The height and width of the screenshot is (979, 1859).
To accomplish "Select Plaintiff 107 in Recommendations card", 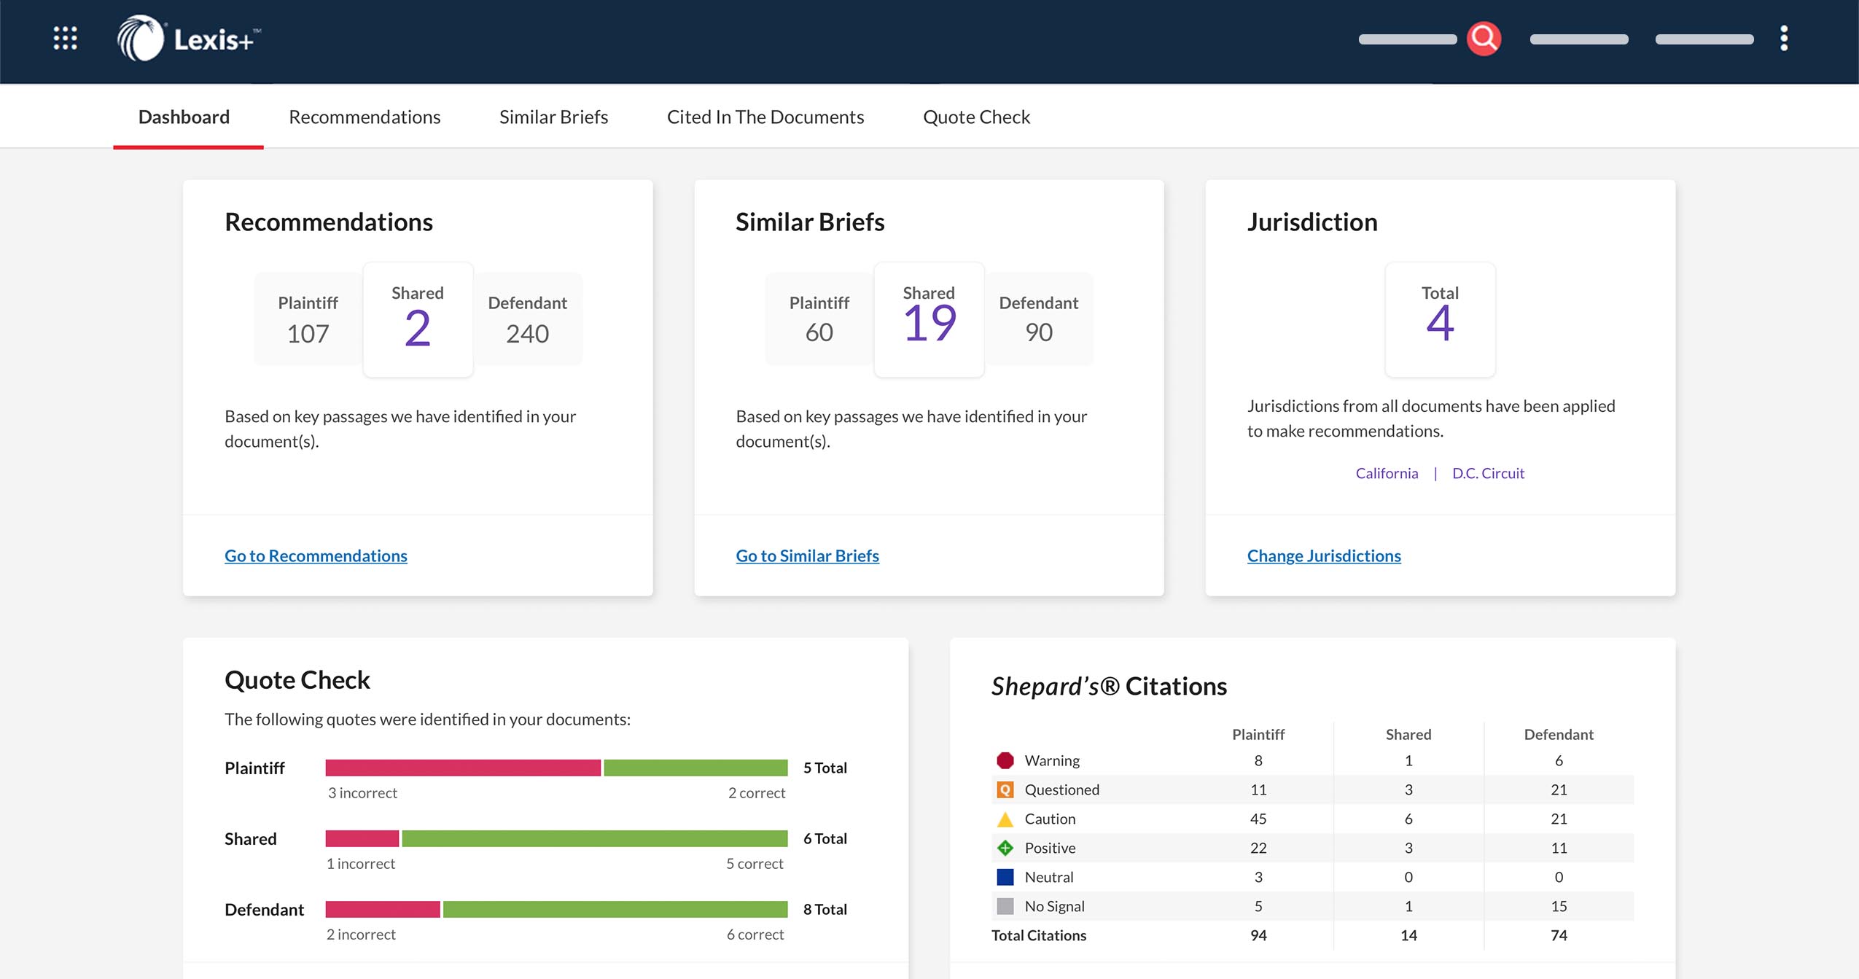I will [308, 319].
